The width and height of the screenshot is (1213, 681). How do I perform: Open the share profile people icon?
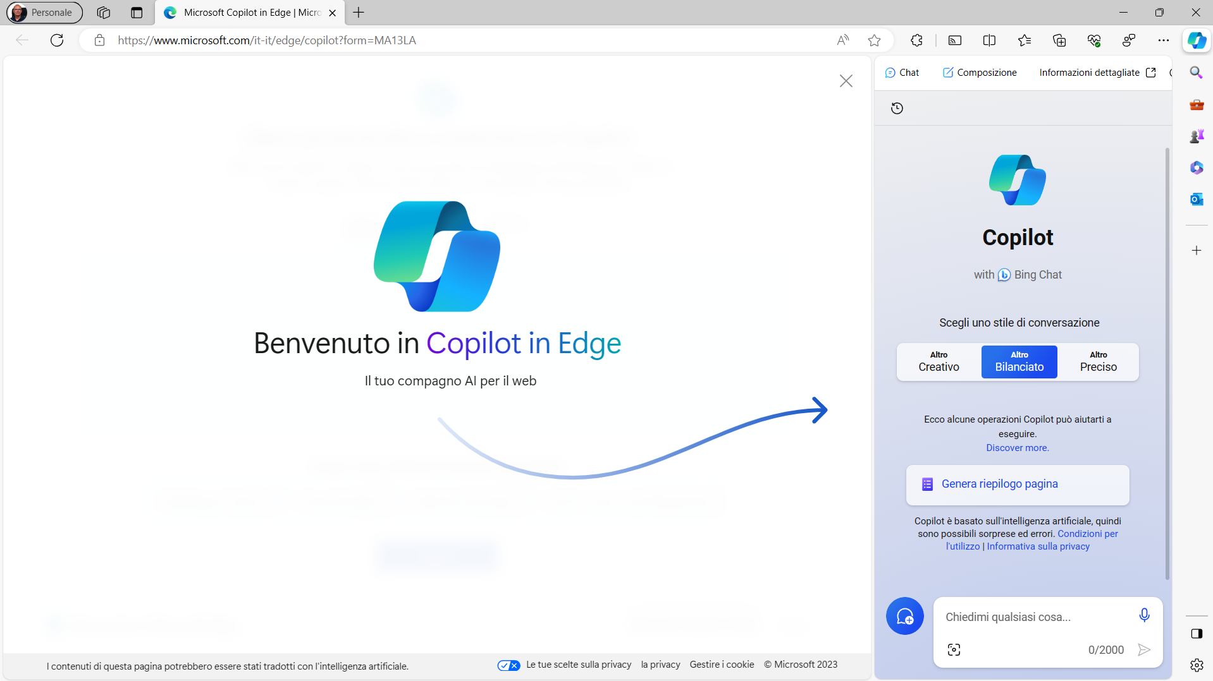click(1129, 40)
